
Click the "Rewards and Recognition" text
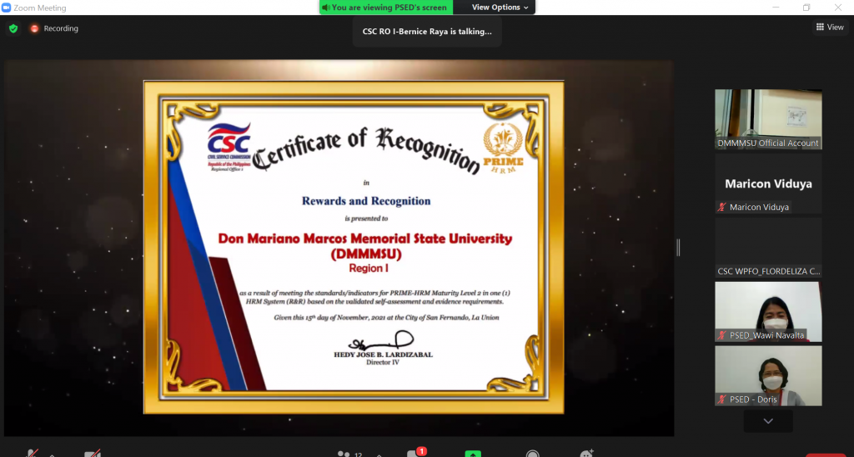click(x=366, y=201)
